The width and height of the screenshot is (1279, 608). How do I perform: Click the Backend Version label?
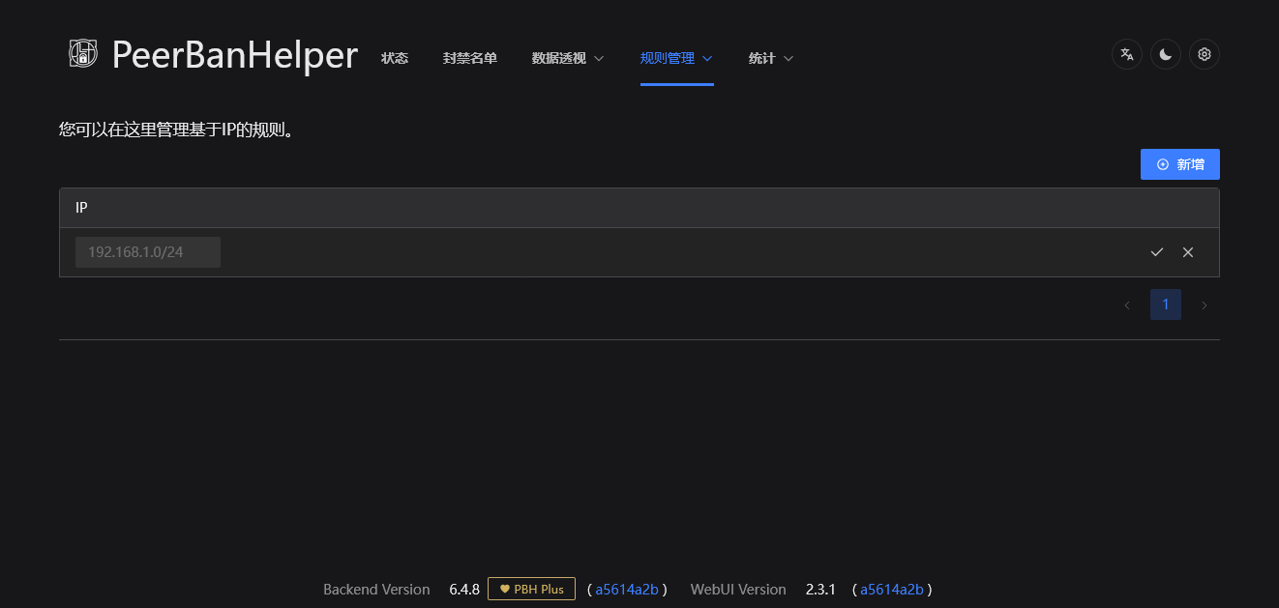coord(376,590)
